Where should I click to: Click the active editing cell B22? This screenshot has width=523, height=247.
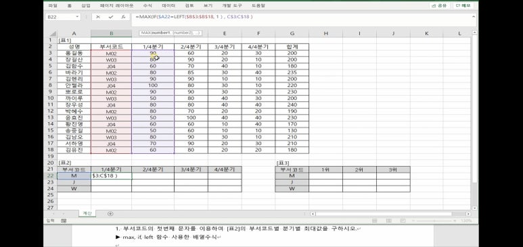(111, 175)
